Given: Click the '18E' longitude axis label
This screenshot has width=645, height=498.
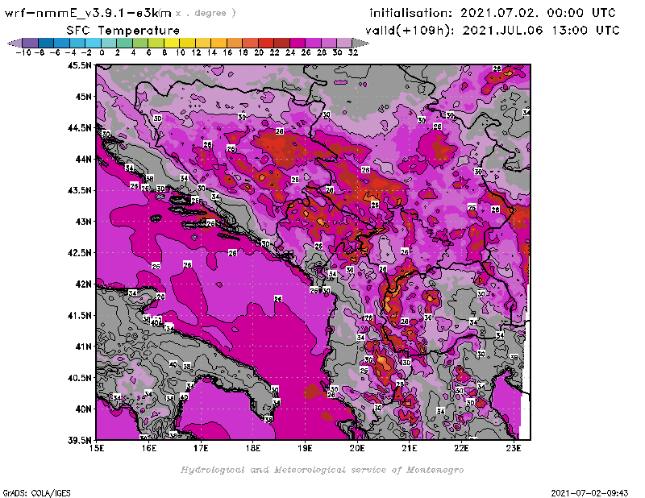Looking at the screenshot, I should [x=253, y=448].
